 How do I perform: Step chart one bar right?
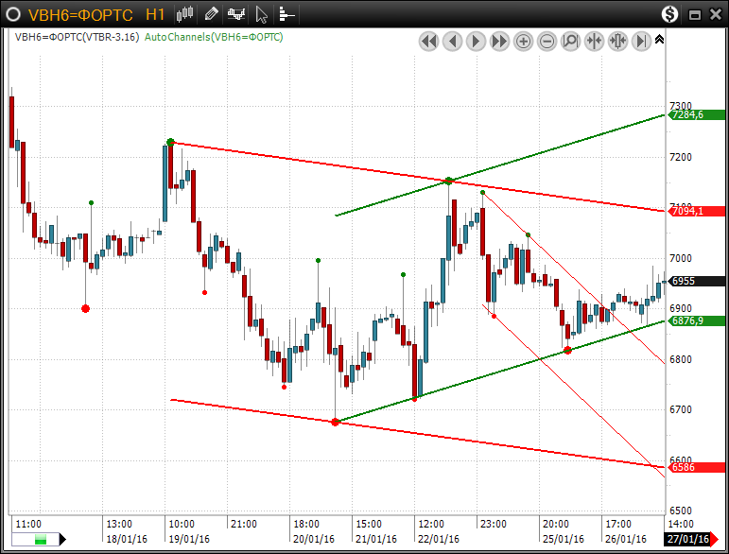pyautogui.click(x=476, y=41)
